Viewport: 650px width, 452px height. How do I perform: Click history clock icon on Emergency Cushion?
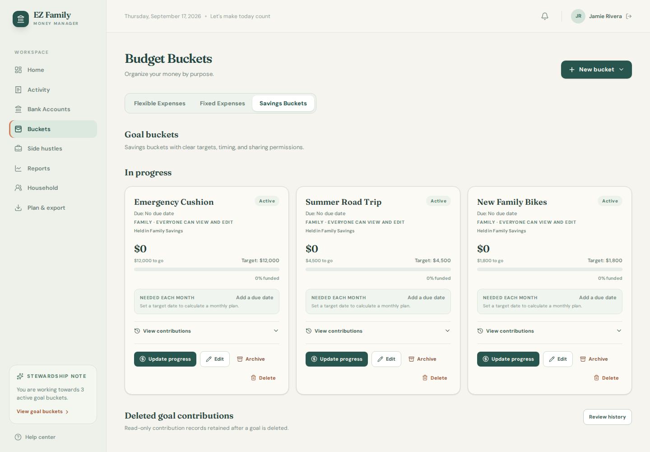point(137,331)
